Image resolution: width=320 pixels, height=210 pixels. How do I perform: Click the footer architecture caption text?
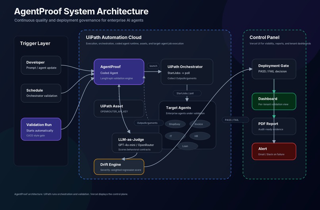[71, 194]
